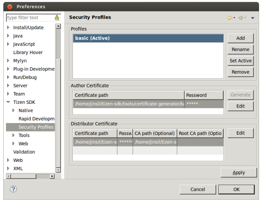
Task: Open the view menu triangle in header
Action: [253, 18]
